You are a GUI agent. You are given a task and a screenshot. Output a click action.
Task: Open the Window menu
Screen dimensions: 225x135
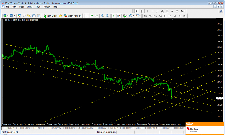coord(47,6)
